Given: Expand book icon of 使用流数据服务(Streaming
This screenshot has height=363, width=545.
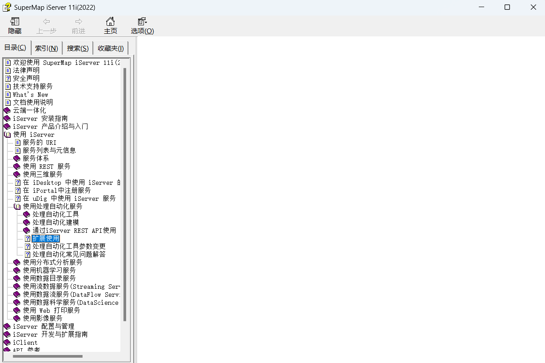Looking at the screenshot, I should (x=17, y=286).
